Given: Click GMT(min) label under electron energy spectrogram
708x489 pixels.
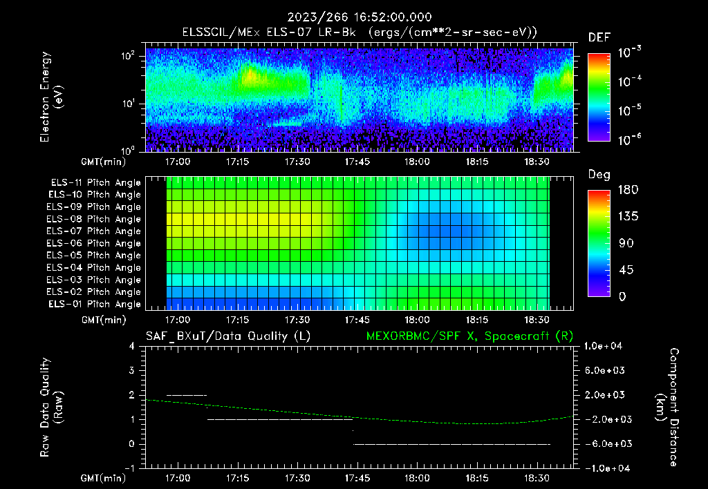Looking at the screenshot, I should 104,162.
